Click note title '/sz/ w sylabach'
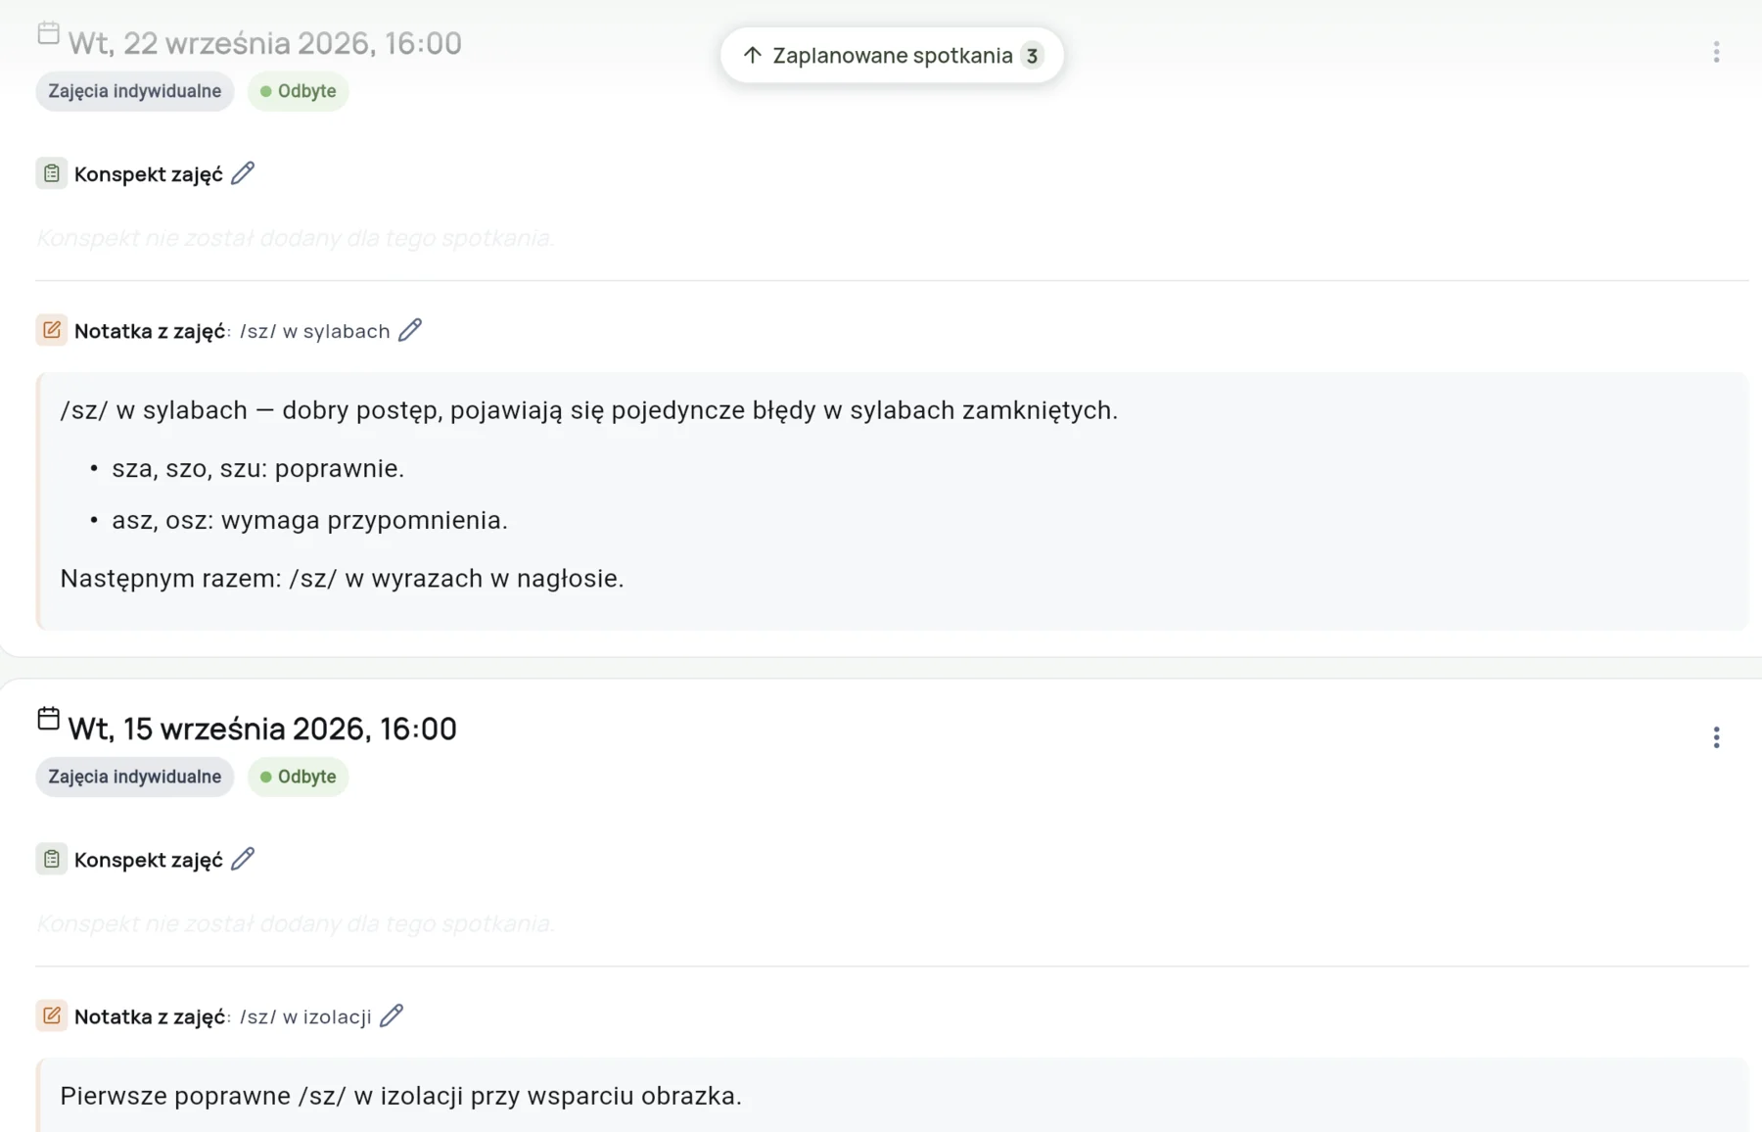Image resolution: width=1762 pixels, height=1132 pixels. [315, 331]
